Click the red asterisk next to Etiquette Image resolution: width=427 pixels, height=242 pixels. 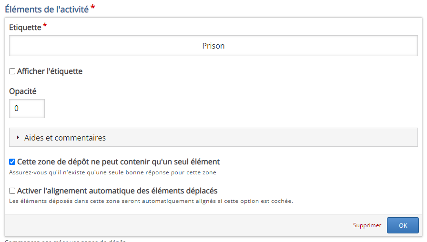45,26
